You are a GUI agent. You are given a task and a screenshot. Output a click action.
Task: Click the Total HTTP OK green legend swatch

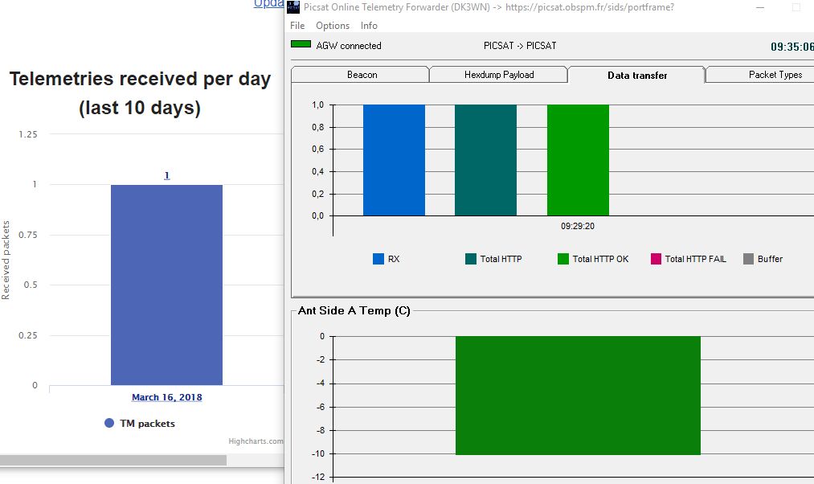(563, 259)
